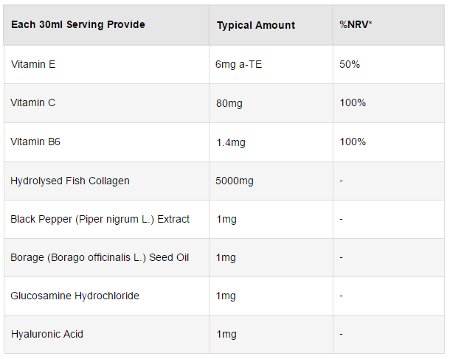The image size is (450, 359).
Task: Click the 'Each 30ml Serving Provide' header
Action: click(x=77, y=24)
